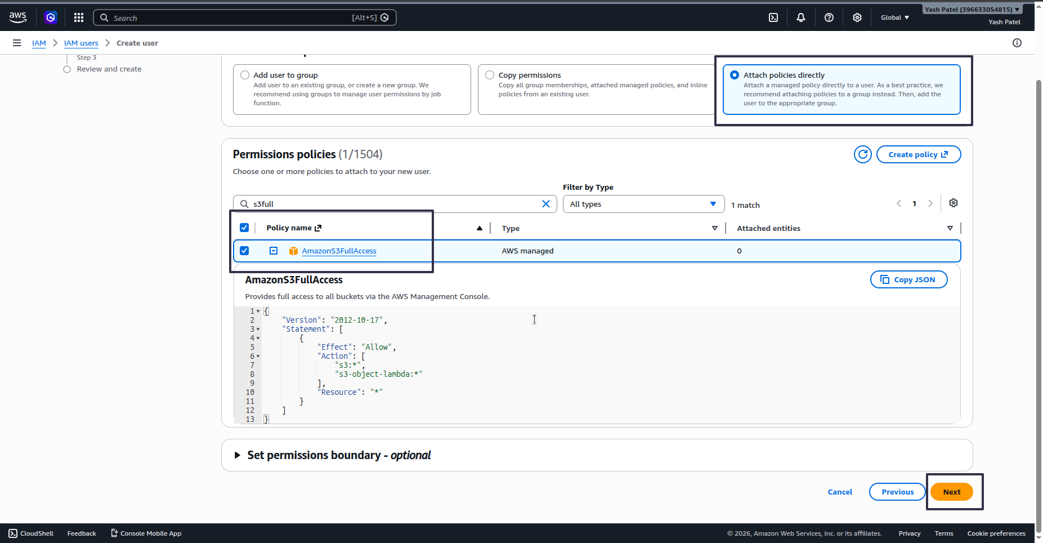Click the Console Mobile App footer icon
The image size is (1043, 543).
tap(114, 533)
